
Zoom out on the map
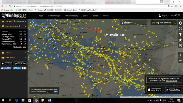coord(180,61)
